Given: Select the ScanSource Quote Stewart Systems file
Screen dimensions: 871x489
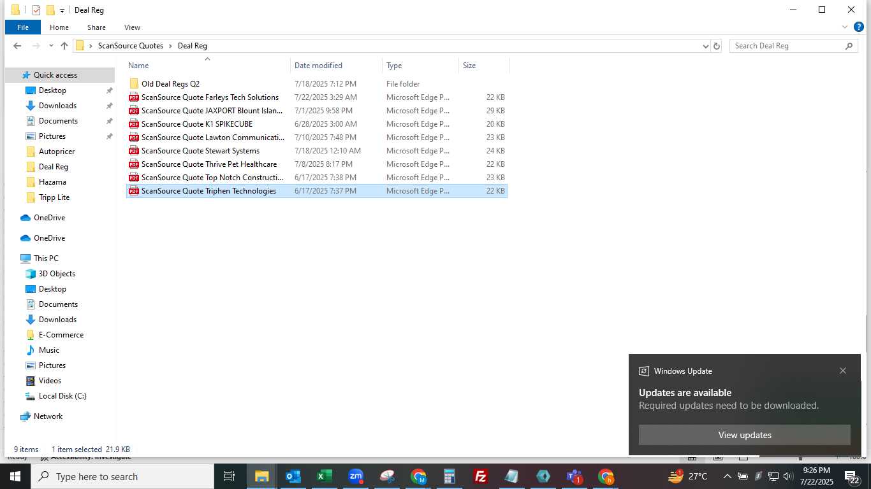Looking at the screenshot, I should click(317, 151).
